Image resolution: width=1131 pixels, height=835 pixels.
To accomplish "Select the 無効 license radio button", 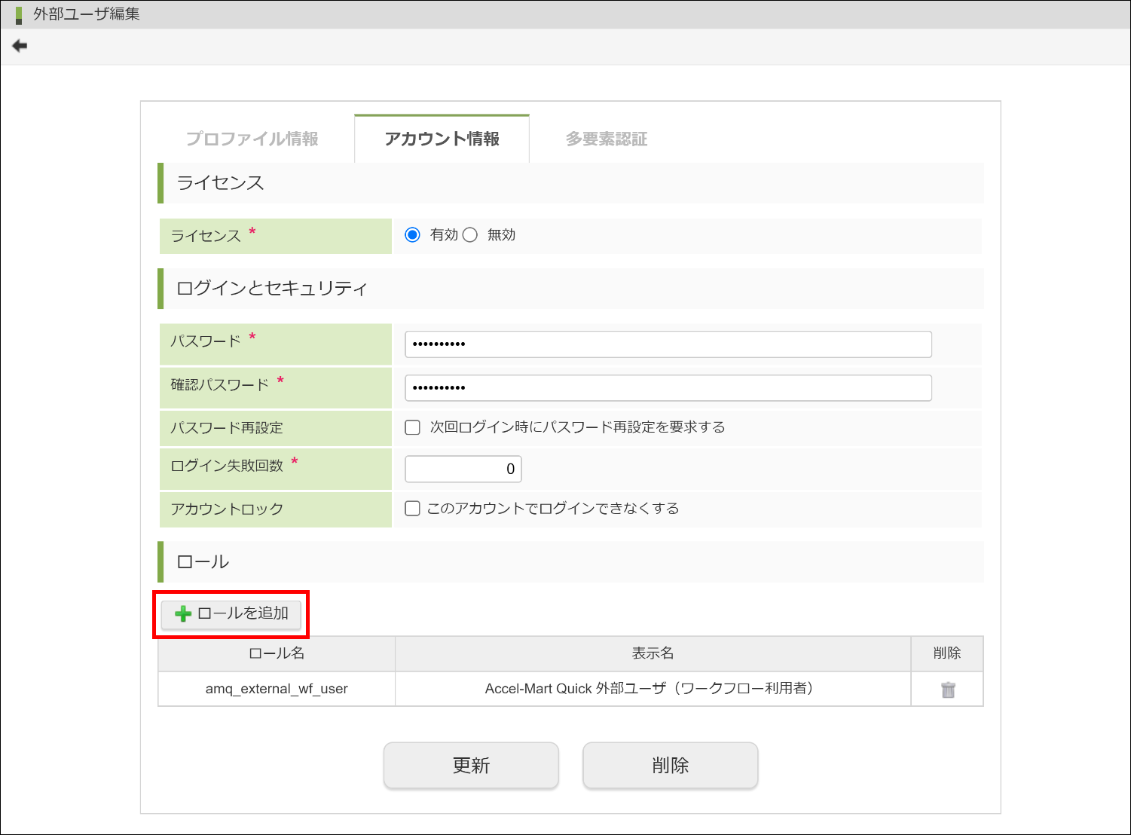I will 470,235.
